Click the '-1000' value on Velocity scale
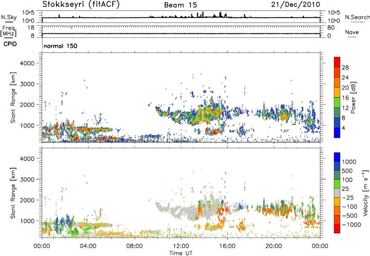Screen dimensions: 370x256 (x=351, y=225)
